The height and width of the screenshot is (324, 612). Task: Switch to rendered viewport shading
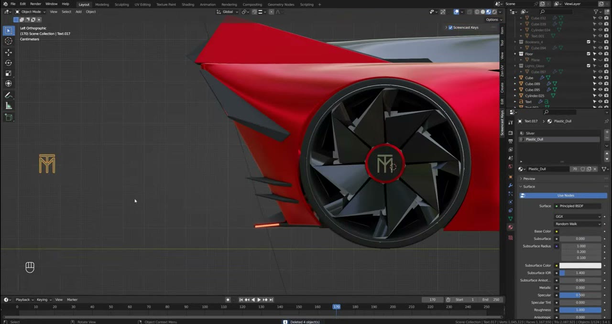[493, 11]
